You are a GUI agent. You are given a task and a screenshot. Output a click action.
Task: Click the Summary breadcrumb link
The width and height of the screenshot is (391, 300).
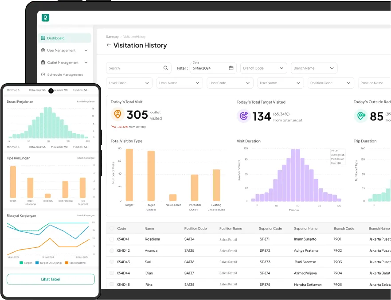[x=112, y=37]
